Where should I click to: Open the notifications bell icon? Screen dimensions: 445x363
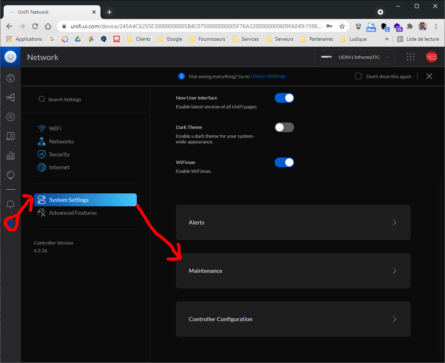point(10,204)
